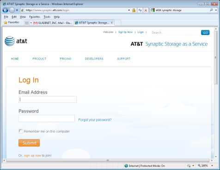Screen dimensions: 220x170
Task: Open the Help menu
Action: pyautogui.click(x=57, y=17)
